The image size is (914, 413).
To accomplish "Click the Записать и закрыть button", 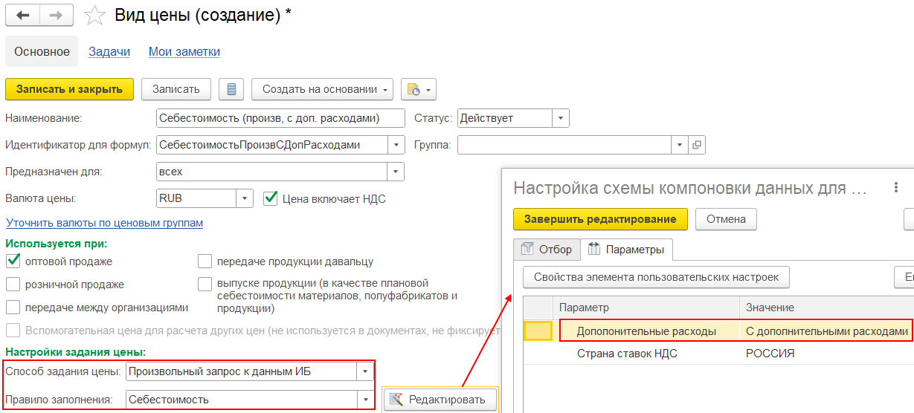I will [x=69, y=89].
